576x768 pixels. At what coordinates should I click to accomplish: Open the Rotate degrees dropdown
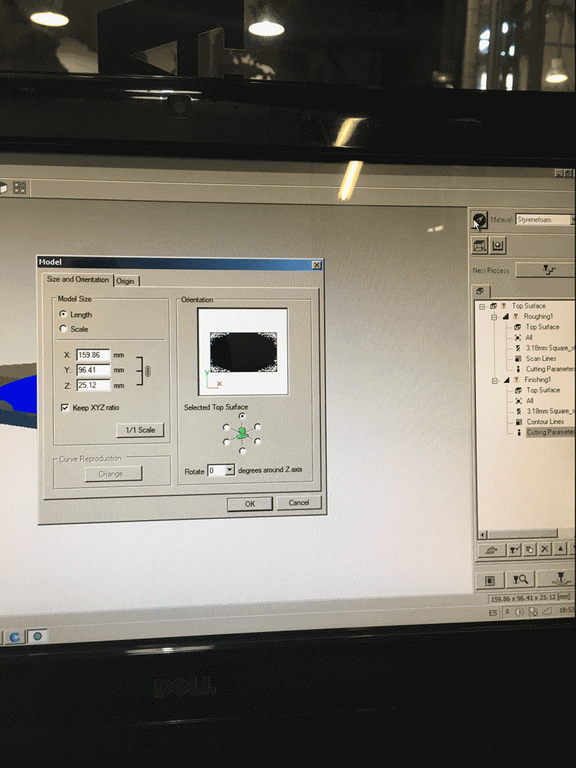229,470
